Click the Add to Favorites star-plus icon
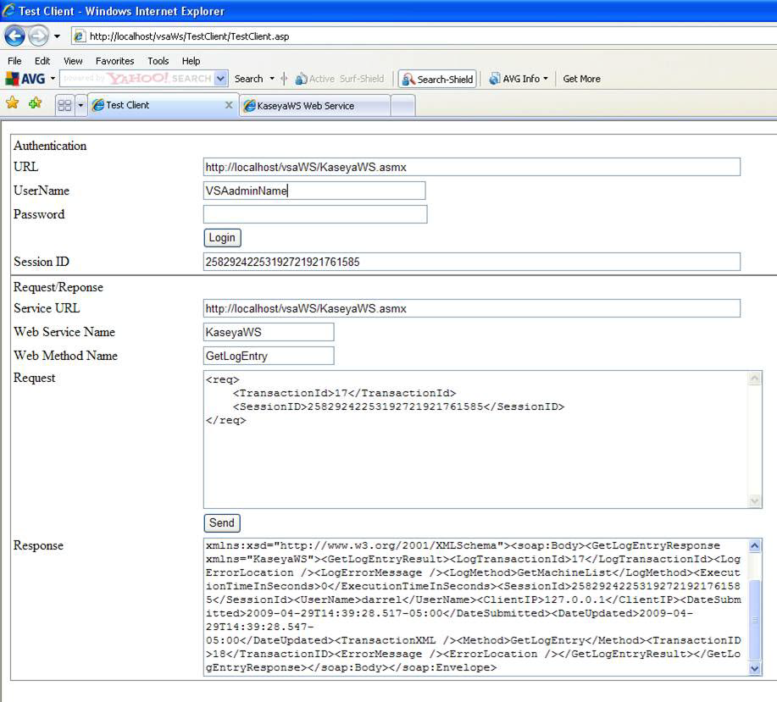 coord(35,103)
